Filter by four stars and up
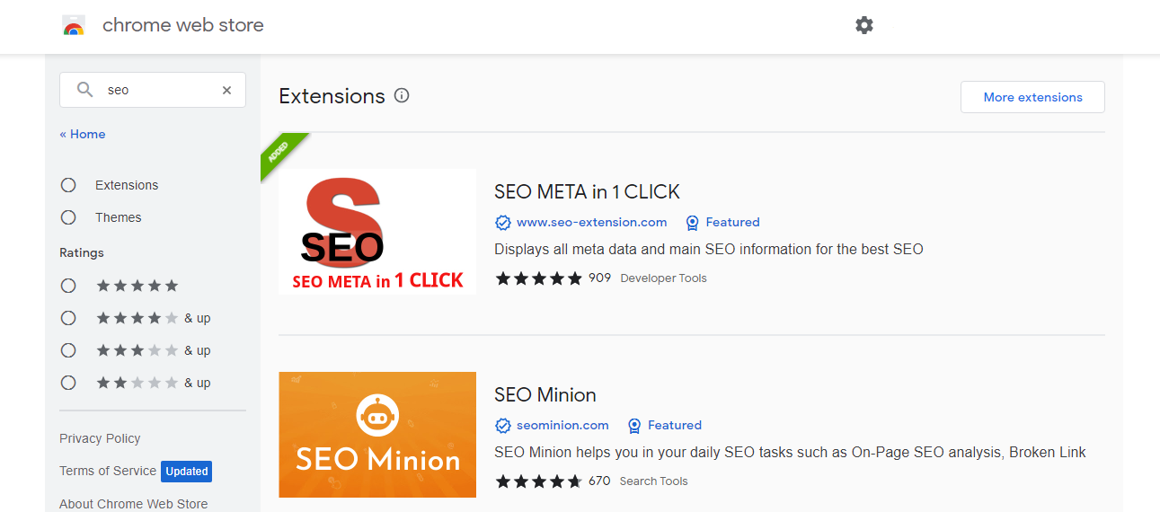This screenshot has height=512, width=1160. 68,318
